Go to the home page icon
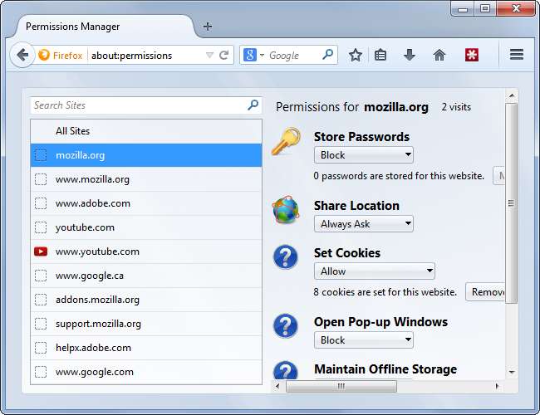The image size is (540, 415). (439, 56)
